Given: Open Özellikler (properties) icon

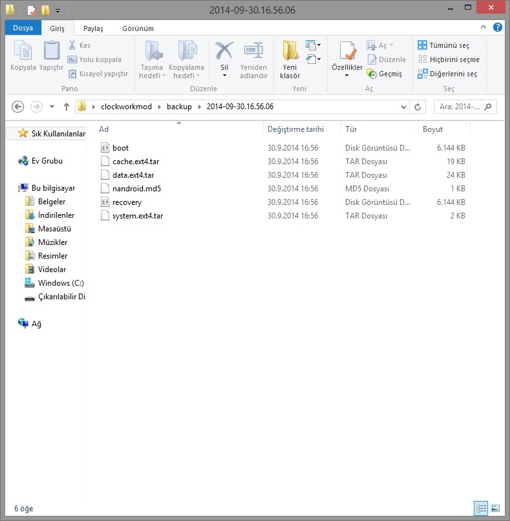Looking at the screenshot, I should 347,52.
